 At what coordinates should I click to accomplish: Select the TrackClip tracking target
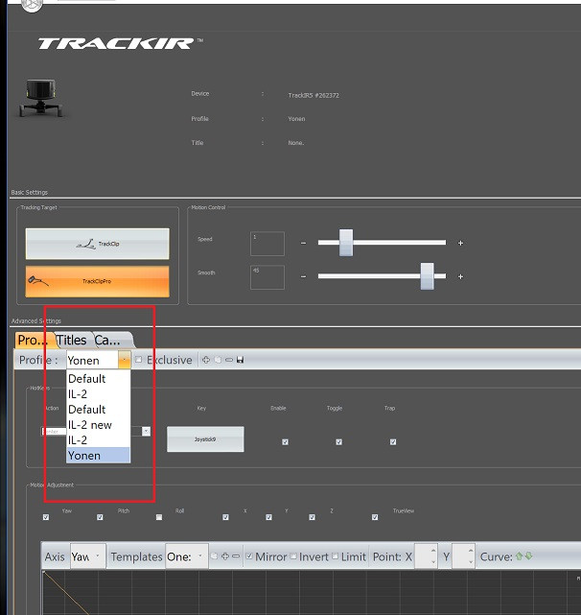point(97,244)
